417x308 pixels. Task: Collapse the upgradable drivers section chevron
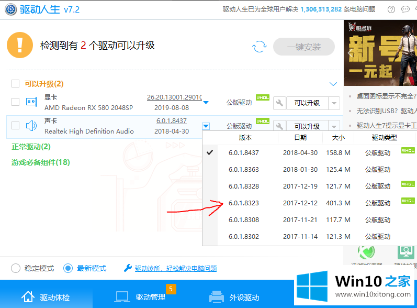(333, 84)
